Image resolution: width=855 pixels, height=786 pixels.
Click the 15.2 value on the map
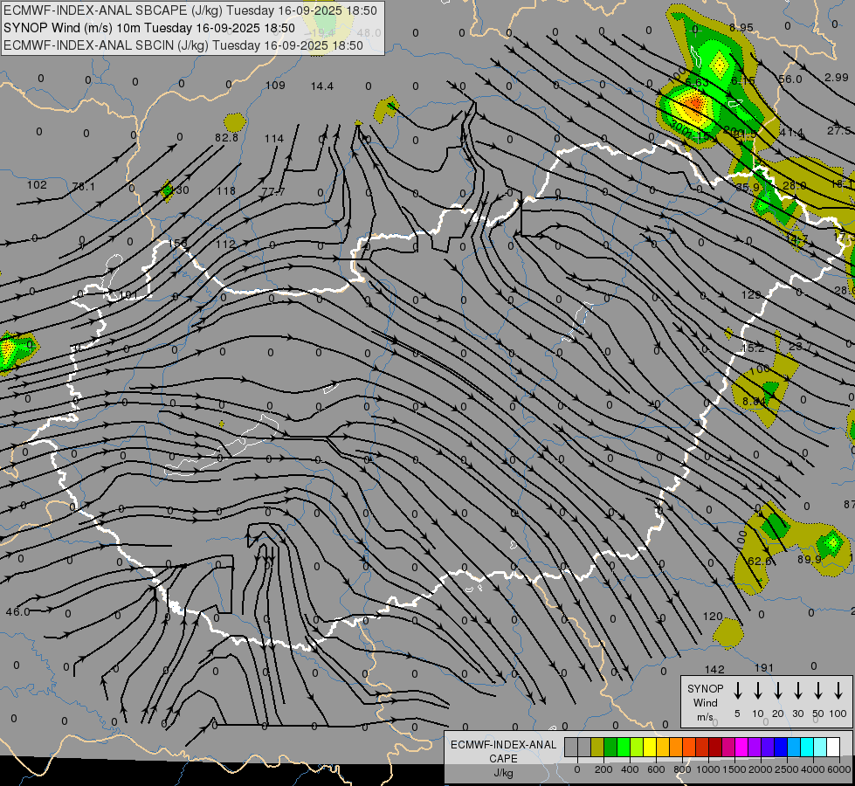[x=753, y=348]
